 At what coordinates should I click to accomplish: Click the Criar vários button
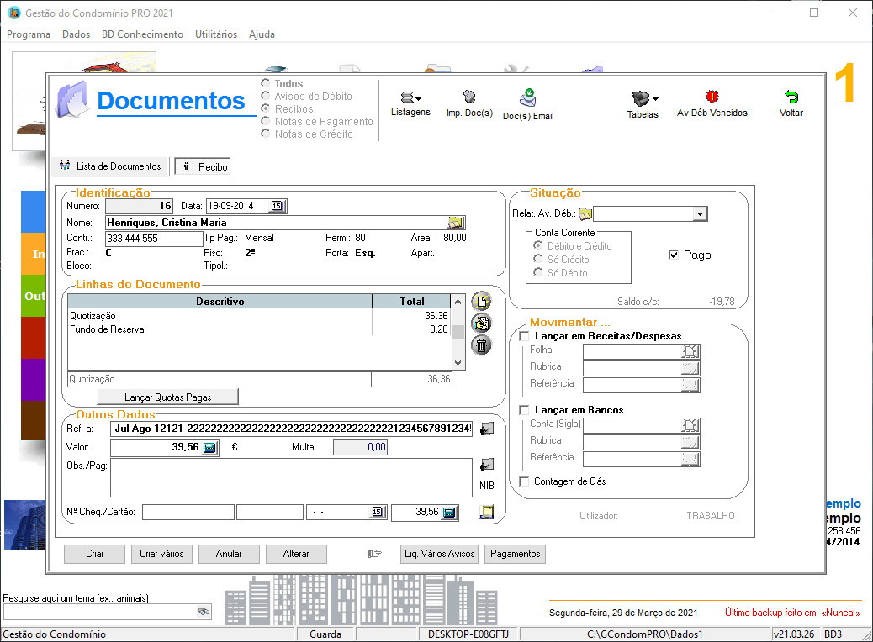click(x=162, y=554)
